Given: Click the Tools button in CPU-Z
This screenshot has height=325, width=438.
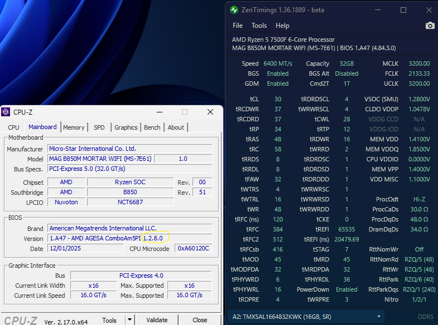Looking at the screenshot, I should (109, 320).
